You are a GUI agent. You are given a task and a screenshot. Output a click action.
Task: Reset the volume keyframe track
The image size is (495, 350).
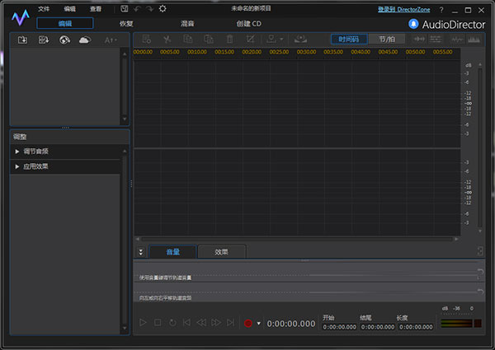pos(480,271)
